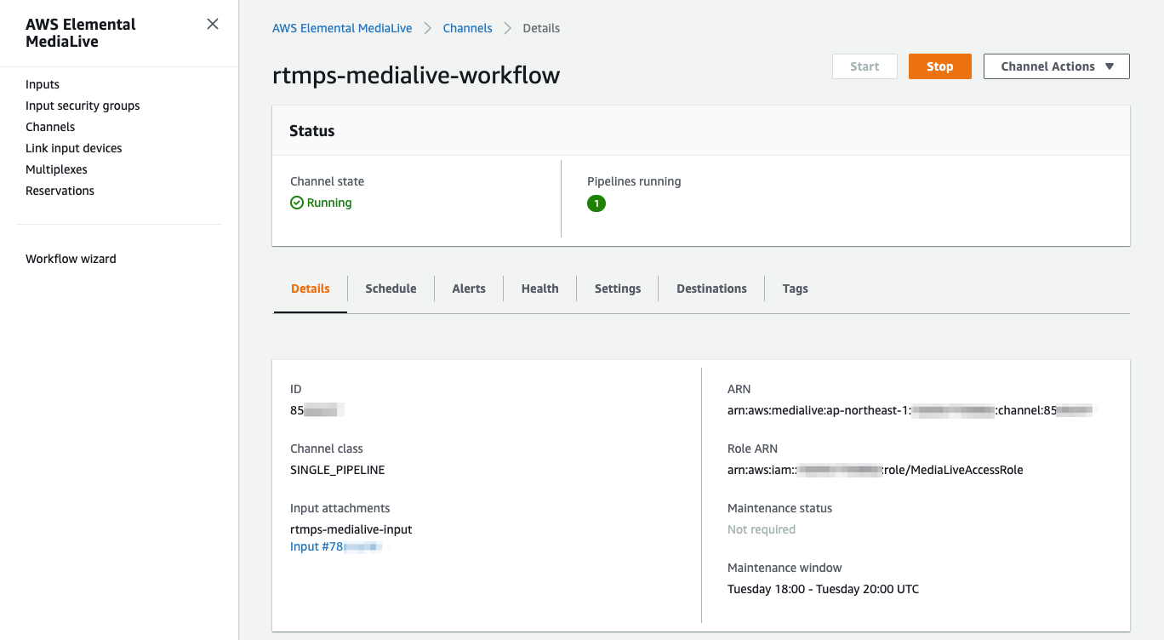
Task: Click the Pipelines running count badge
Action: click(x=596, y=203)
